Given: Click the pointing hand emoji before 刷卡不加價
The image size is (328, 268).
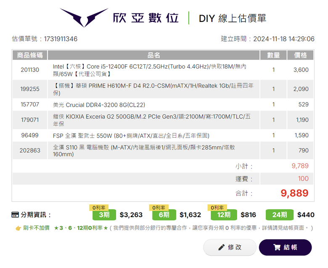Looking at the screenshot, I should pos(18,228).
